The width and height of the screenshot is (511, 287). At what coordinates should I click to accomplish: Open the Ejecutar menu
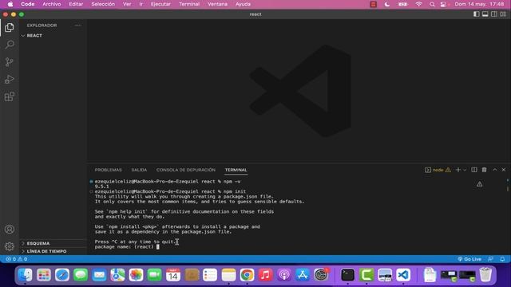click(x=160, y=4)
